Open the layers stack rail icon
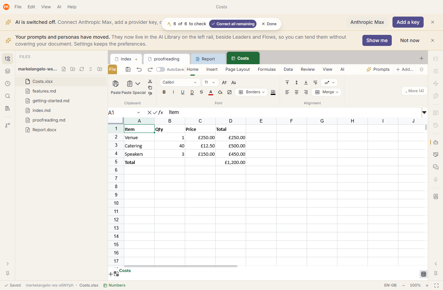This screenshot has height=290, width=443. coord(8,71)
